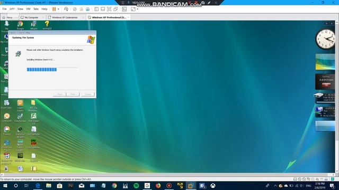
Task: Click the drive space gadget
Action: (x=324, y=98)
